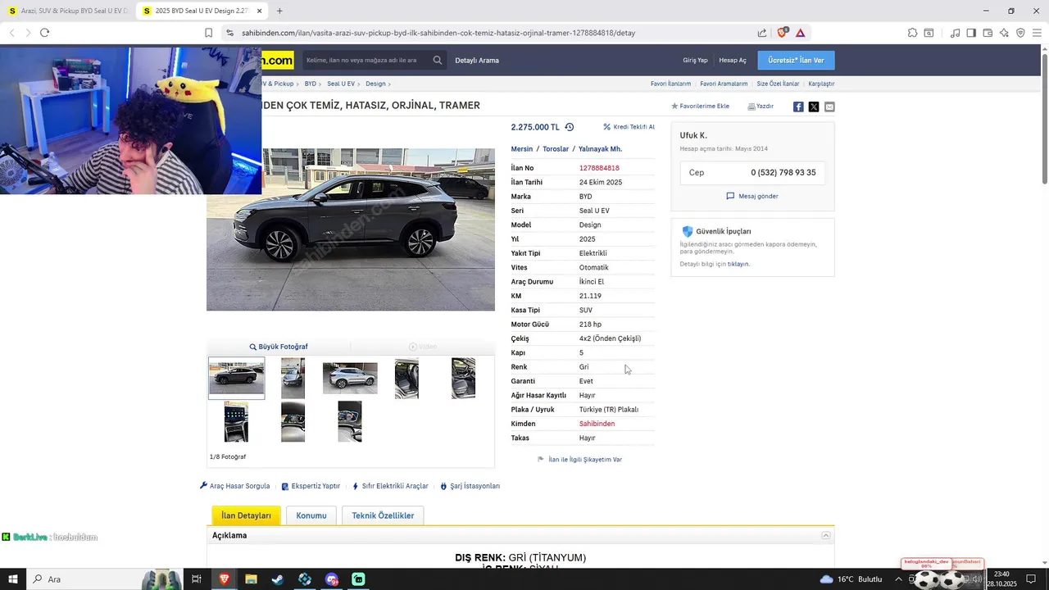This screenshot has height=590, width=1049.
Task: Open Windows Task View
Action: (x=197, y=579)
